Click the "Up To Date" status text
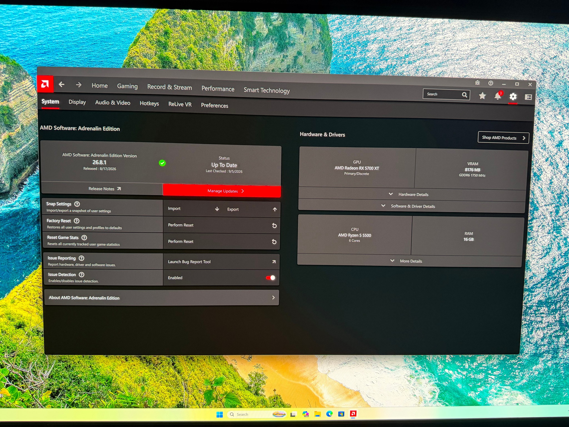Image resolution: width=569 pixels, height=427 pixels. [x=224, y=165]
